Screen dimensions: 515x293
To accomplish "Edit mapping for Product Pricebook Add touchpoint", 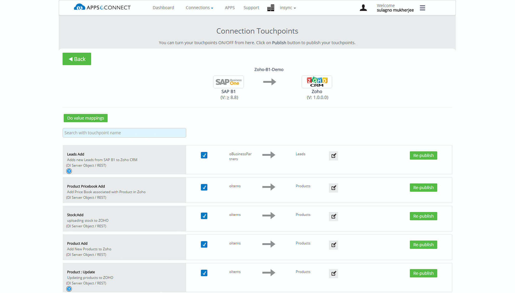I will 333,188.
